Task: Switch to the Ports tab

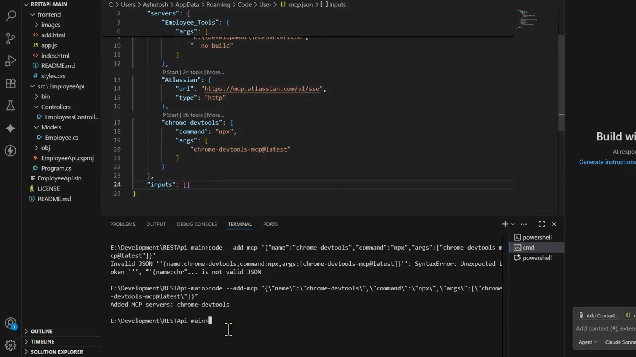Action: [x=270, y=224]
